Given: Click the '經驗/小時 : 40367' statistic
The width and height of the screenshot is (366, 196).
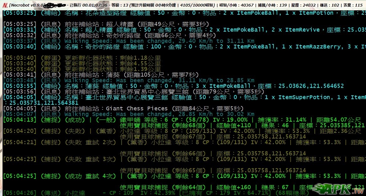Looking at the screenshot, I should 237,5.
